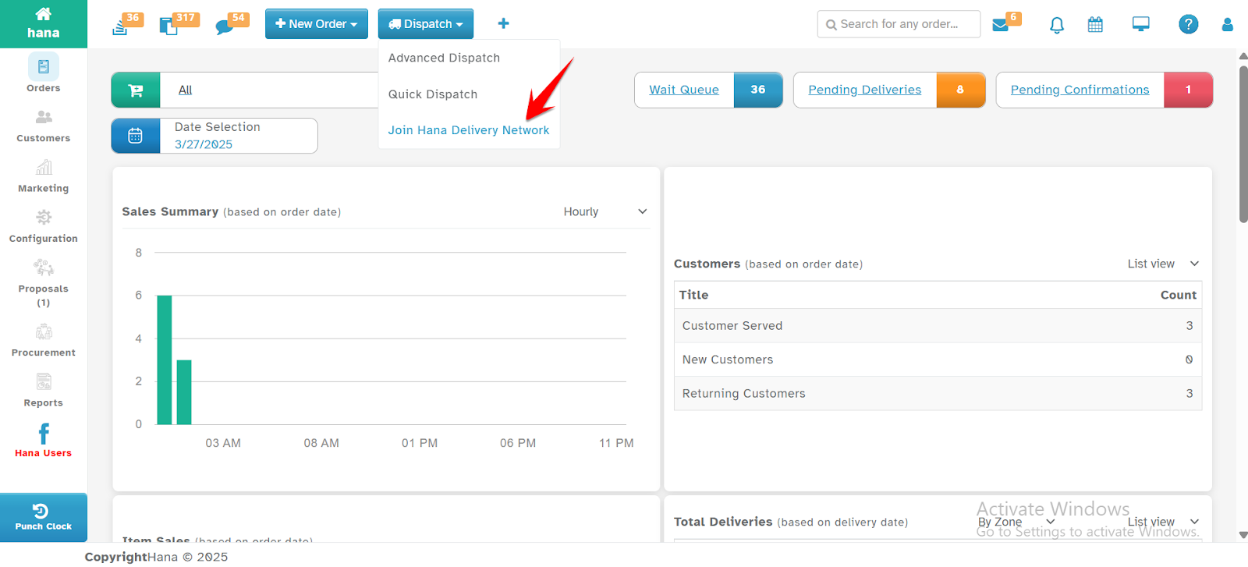Open the help question mark icon
The image size is (1248, 567).
pos(1188,24)
